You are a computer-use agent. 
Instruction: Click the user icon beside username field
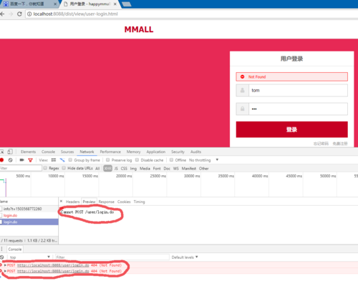[x=242, y=90]
